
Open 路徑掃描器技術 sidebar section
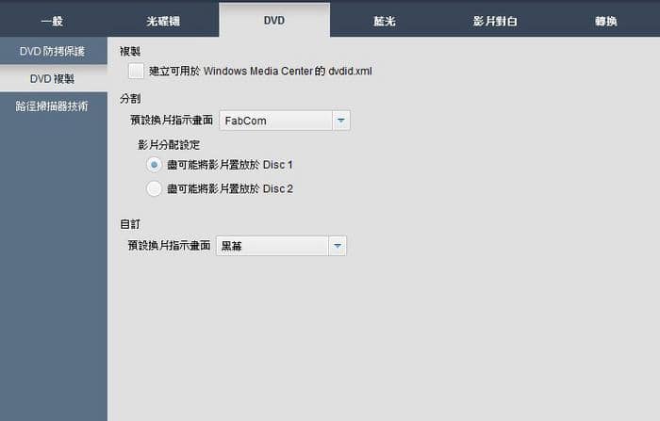point(52,106)
